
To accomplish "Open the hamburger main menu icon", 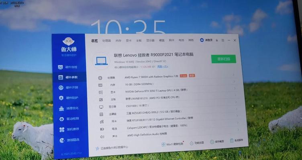I will point(223,40).
